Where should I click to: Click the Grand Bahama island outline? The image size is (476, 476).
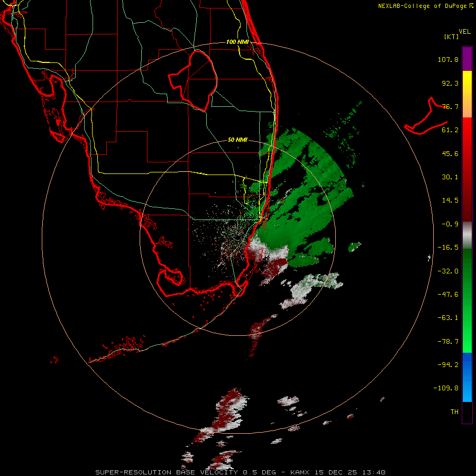(x=426, y=116)
